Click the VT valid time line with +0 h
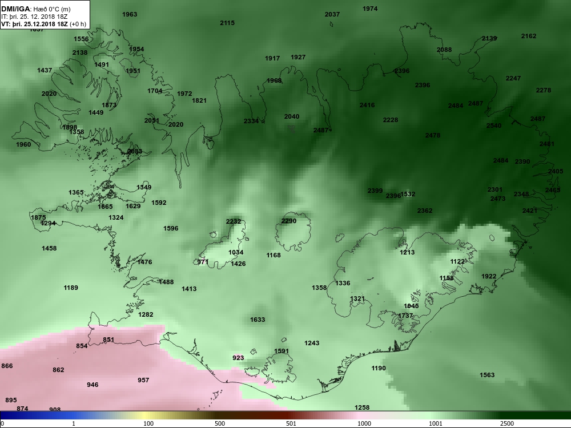Viewport: 571px width, 428px height. coord(44,24)
